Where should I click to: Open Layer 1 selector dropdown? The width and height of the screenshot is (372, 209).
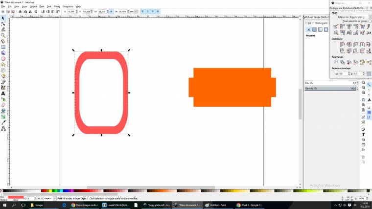pyautogui.click(x=50, y=199)
